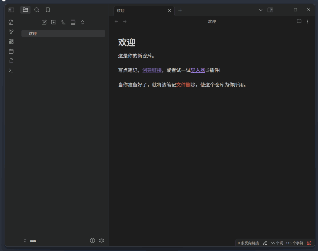The image size is (318, 251).
Task: Navigate back in history
Action: pyautogui.click(x=116, y=21)
